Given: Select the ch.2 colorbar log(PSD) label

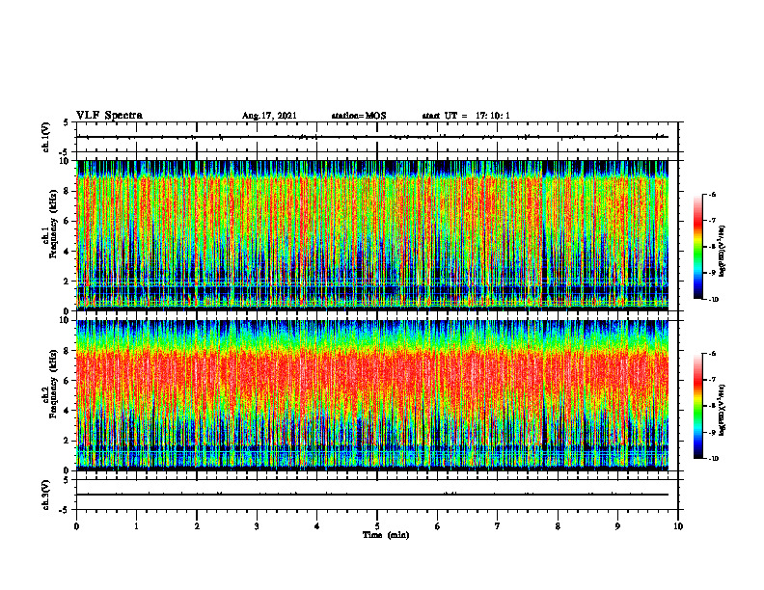Looking at the screenshot, I should pos(722,411).
